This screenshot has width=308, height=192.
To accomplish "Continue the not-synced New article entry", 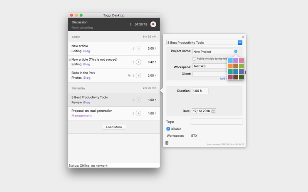I will click(139, 62).
